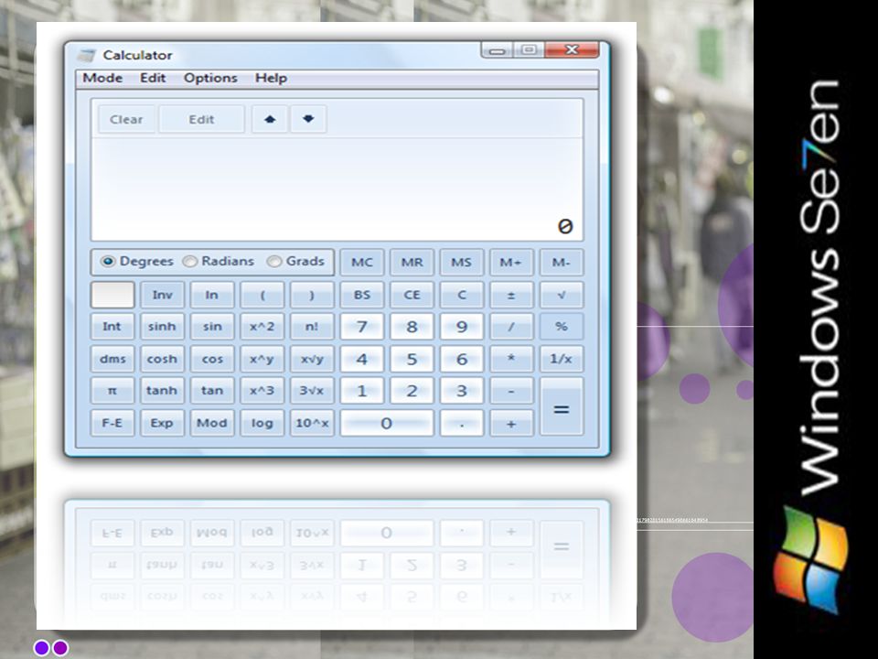
Task: Click the number 1 key
Action: [362, 391]
